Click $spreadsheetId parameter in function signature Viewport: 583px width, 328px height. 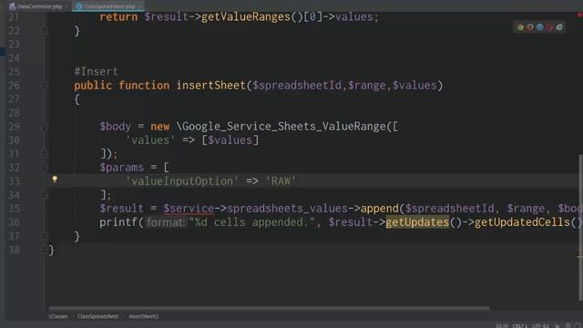point(297,86)
